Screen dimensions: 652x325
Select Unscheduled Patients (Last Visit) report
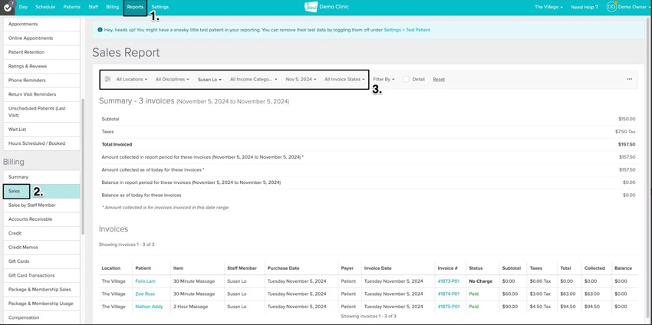tap(41, 112)
